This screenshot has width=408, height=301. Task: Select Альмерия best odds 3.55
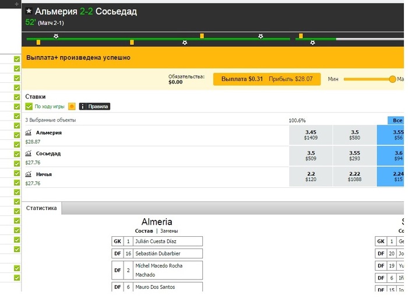pos(391,135)
